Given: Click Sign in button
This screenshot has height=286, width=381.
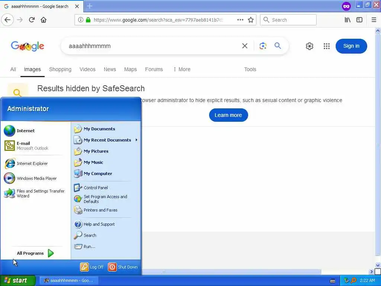Looking at the screenshot, I should 351,46.
